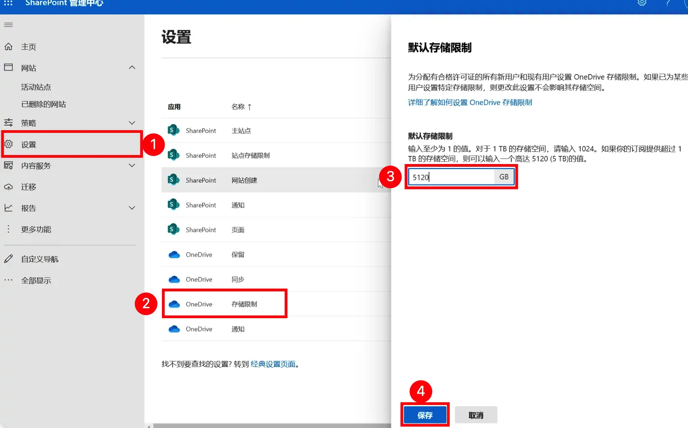This screenshot has width=688, height=428.
Task: Click the 主页 home icon in the sidebar
Action: (8, 46)
